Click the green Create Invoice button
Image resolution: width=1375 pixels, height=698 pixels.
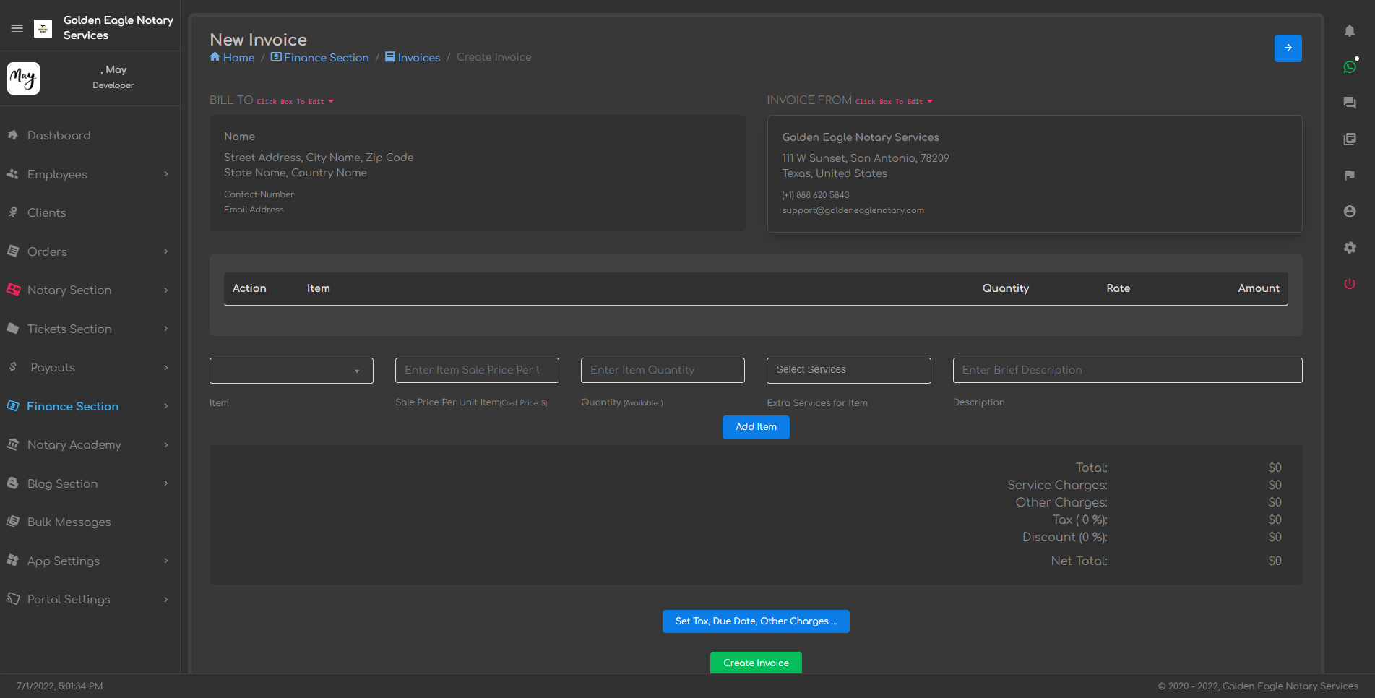[756, 663]
